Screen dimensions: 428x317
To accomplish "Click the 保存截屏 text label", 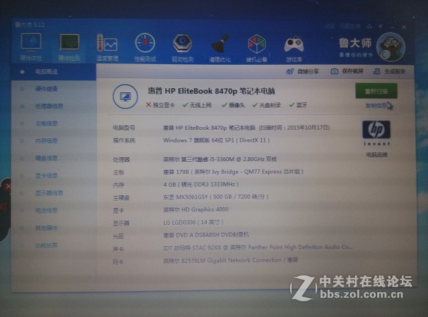I will point(352,72).
